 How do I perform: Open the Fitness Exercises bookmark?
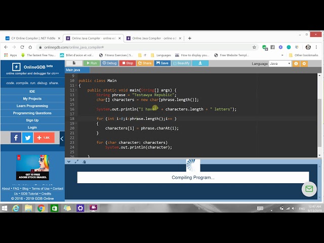coord(116,55)
